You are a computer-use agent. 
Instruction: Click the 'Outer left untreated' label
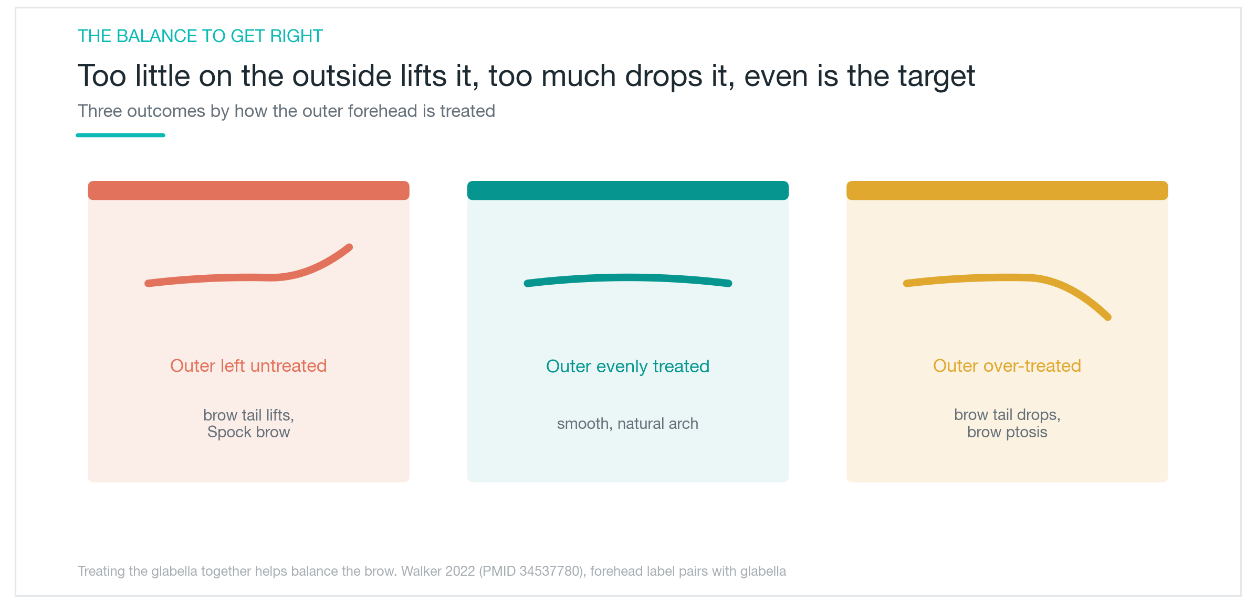[248, 365]
